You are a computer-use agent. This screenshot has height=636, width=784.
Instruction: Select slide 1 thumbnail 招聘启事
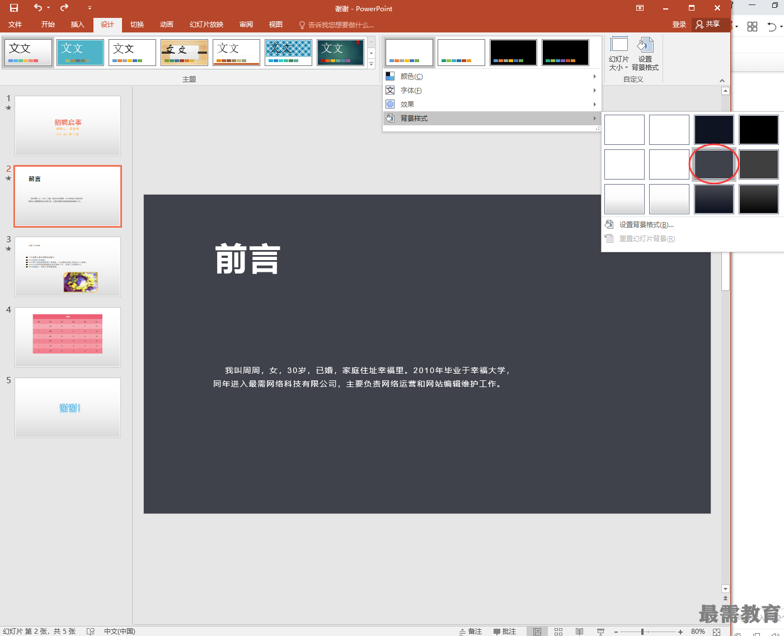pos(68,126)
